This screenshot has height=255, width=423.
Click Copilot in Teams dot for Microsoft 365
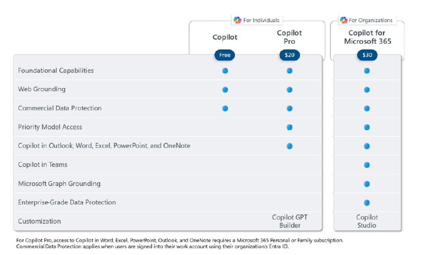pos(366,165)
